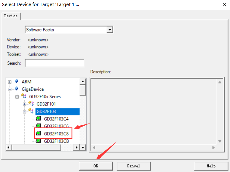Viewport: 230px width, 172px height.
Task: Focus the Search input field
Action: pos(55,63)
